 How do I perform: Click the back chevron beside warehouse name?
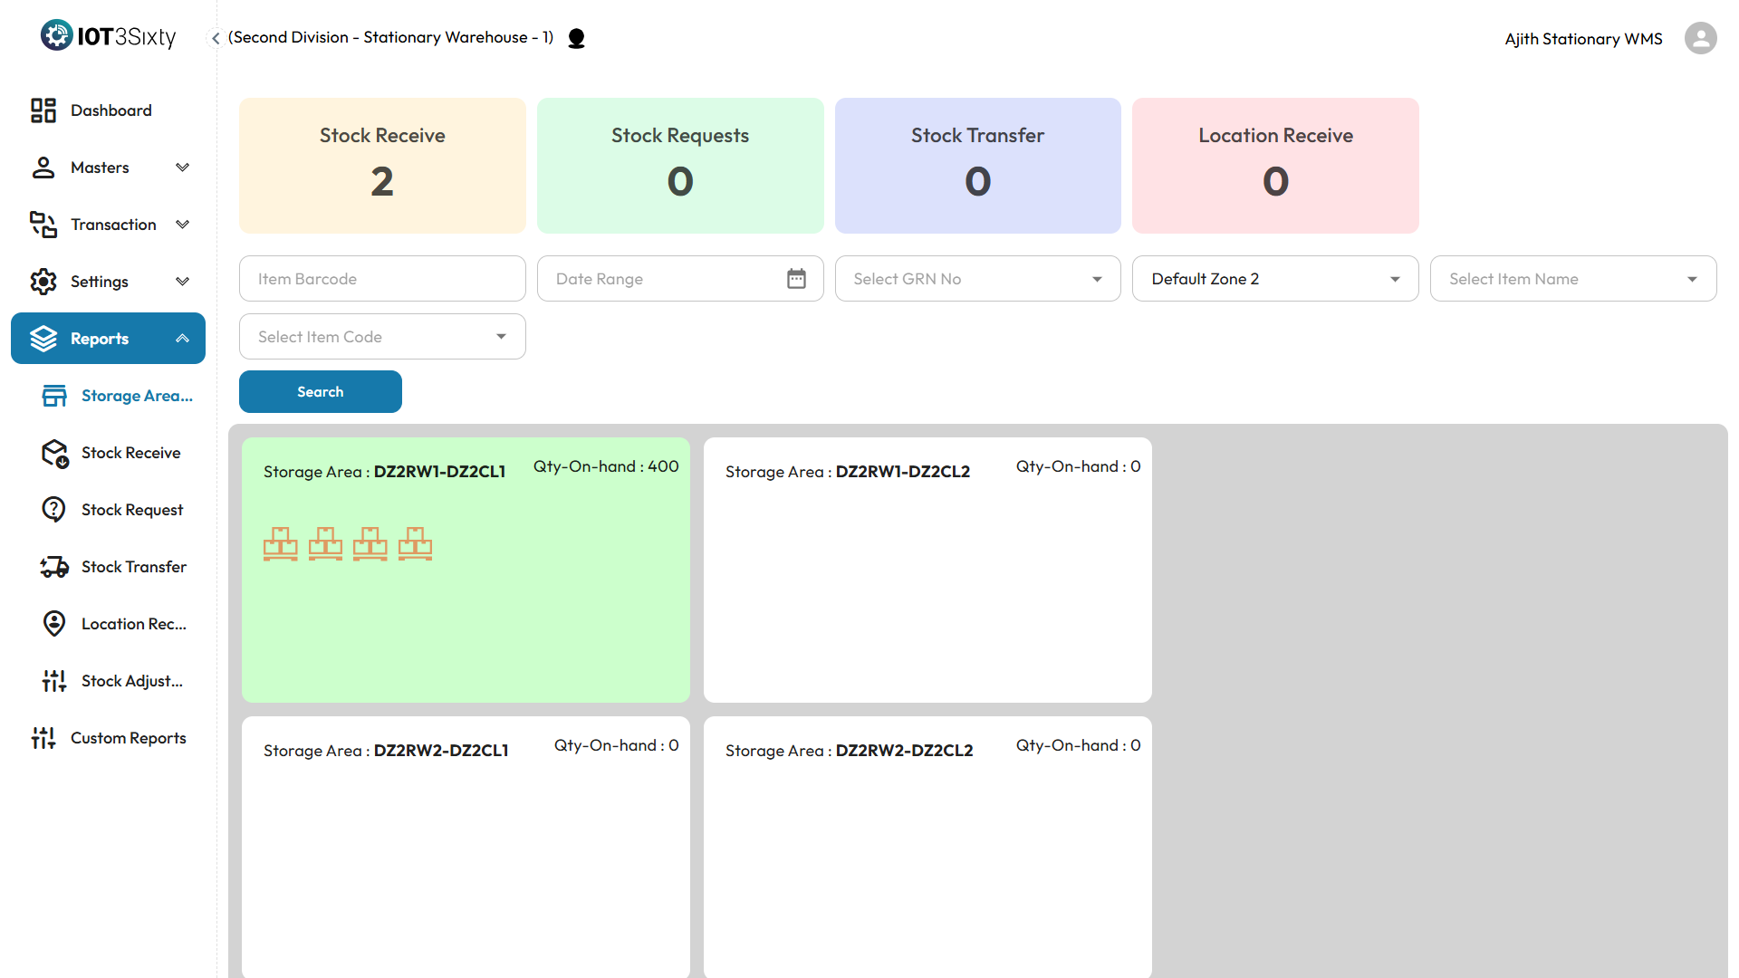[216, 38]
